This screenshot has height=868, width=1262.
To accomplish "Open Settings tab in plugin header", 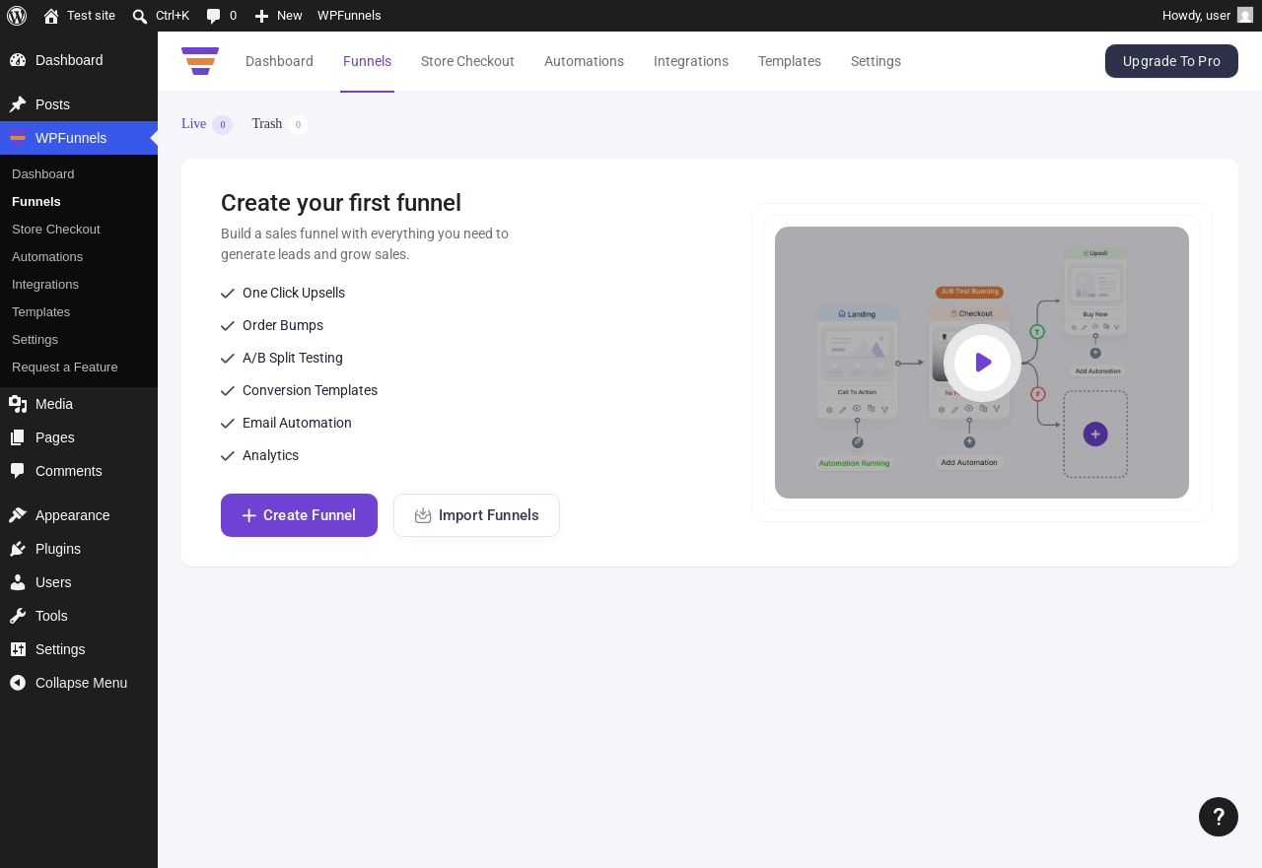I will coord(876,61).
